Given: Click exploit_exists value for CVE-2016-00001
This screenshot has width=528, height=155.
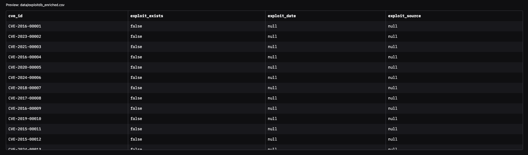Looking at the screenshot, I should coord(136,26).
